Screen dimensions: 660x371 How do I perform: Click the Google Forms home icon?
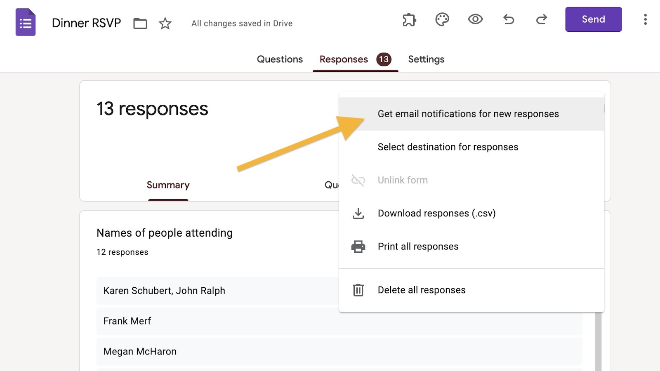pos(26,22)
